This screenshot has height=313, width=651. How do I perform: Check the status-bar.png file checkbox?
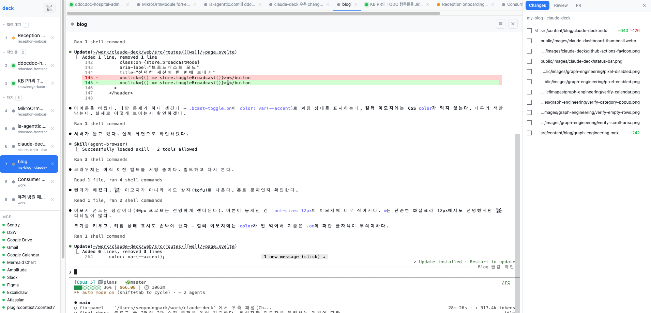coord(529,61)
